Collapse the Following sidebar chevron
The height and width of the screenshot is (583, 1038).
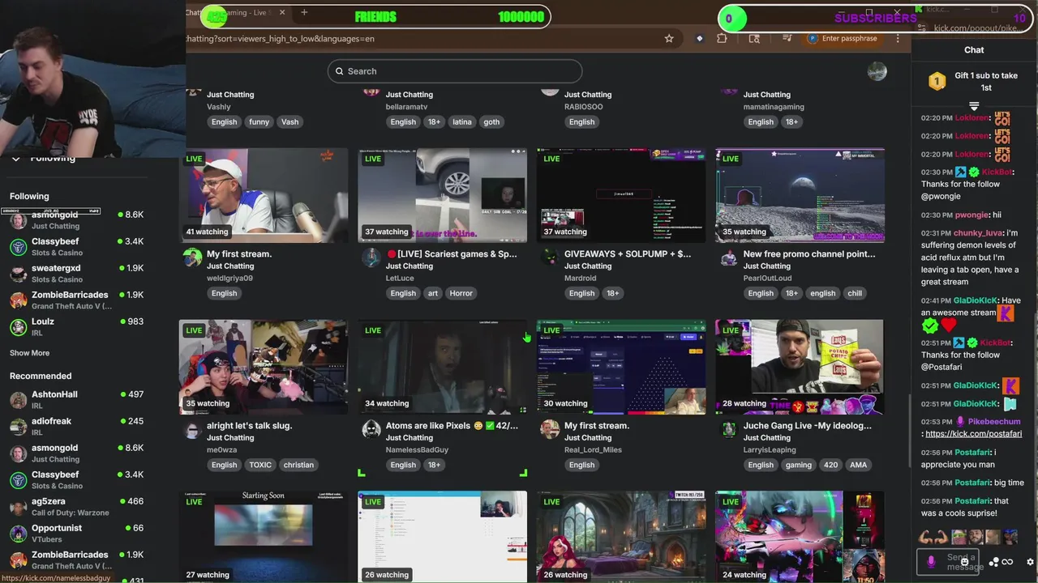tap(15, 159)
